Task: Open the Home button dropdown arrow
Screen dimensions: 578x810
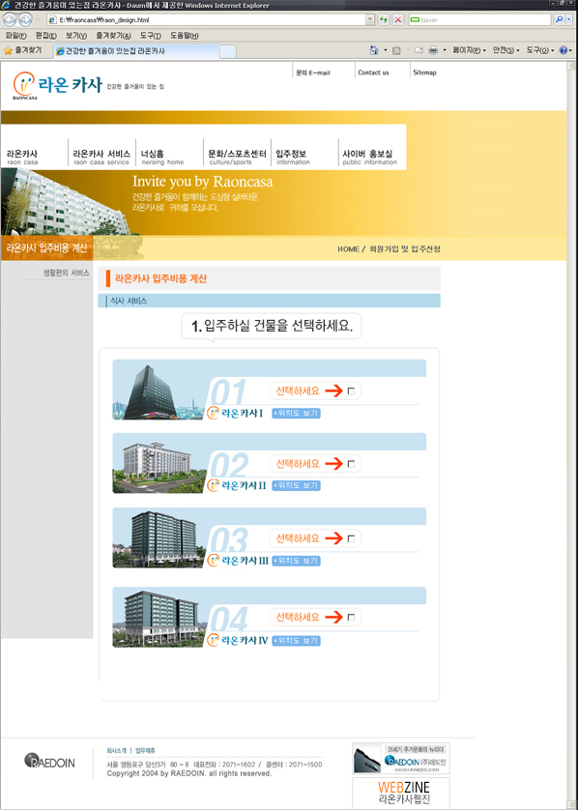Action: point(386,50)
